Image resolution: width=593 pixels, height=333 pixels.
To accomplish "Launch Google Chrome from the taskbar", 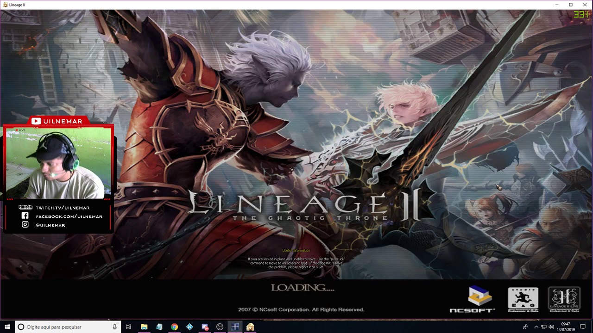I will pos(174,327).
